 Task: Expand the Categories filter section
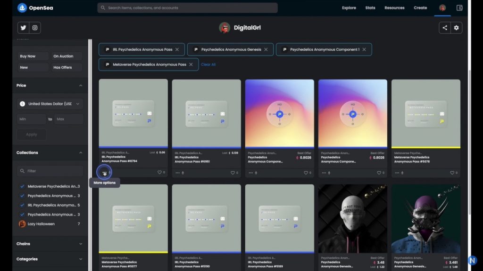50,259
